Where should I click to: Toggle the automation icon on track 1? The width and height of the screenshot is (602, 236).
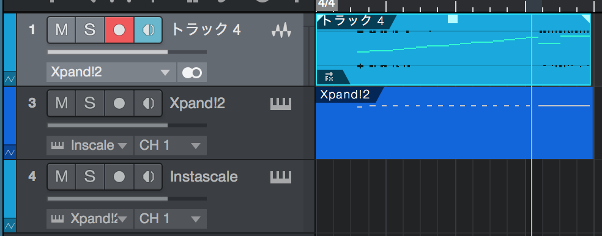(10, 79)
